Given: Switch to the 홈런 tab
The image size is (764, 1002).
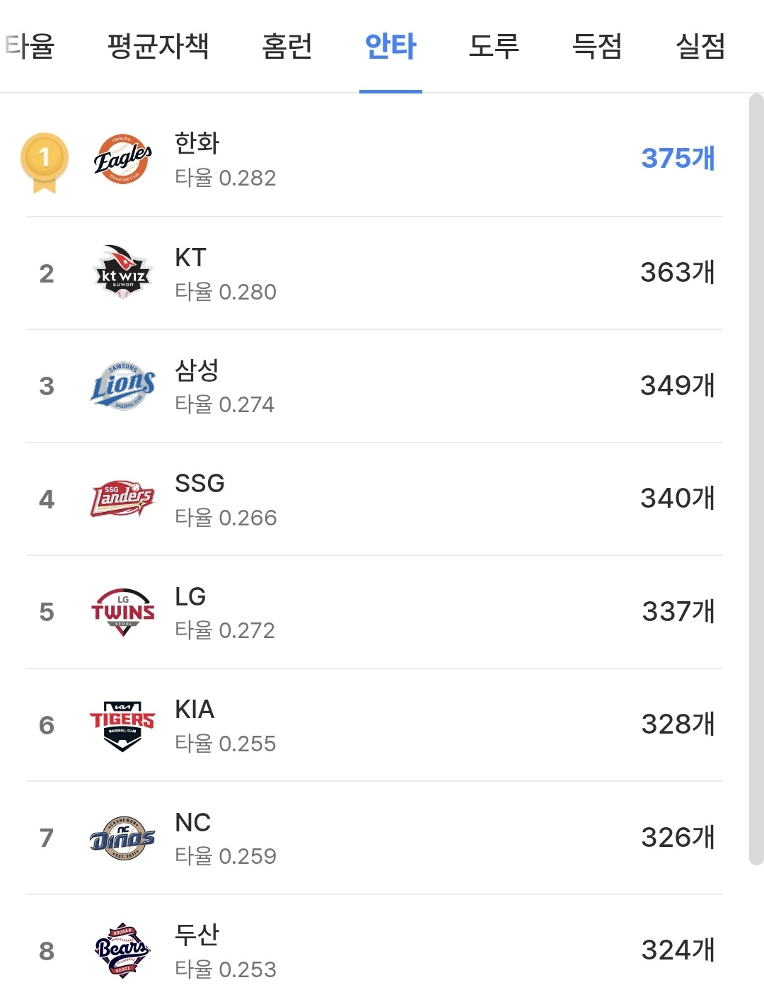Looking at the screenshot, I should tap(287, 47).
